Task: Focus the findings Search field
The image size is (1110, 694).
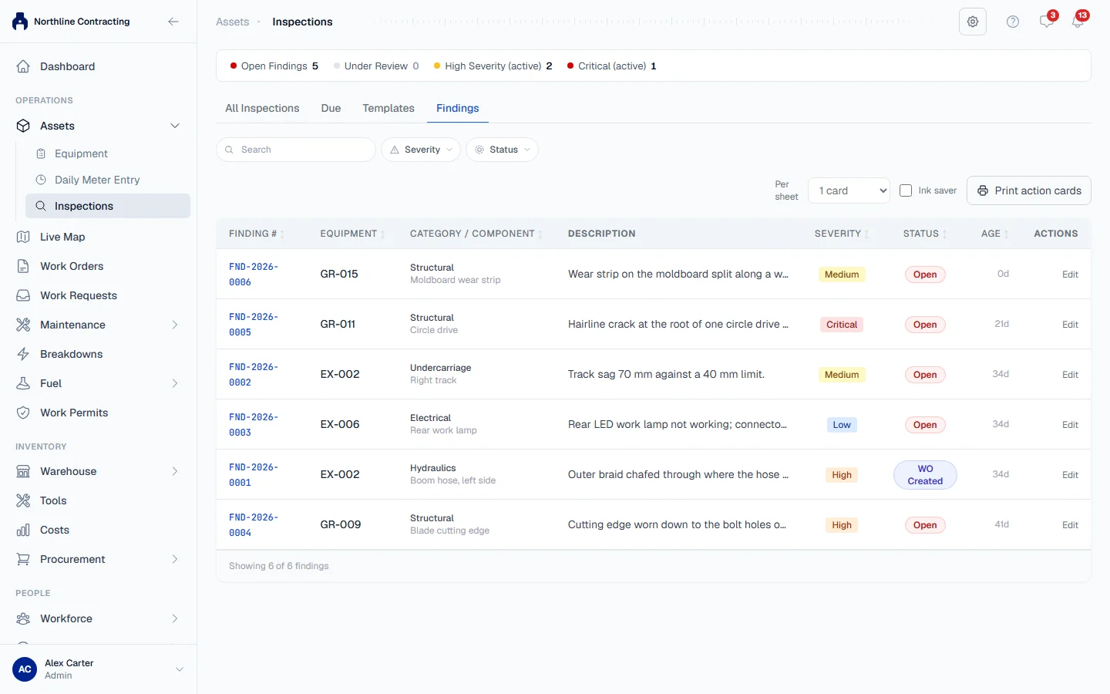Action: click(296, 150)
